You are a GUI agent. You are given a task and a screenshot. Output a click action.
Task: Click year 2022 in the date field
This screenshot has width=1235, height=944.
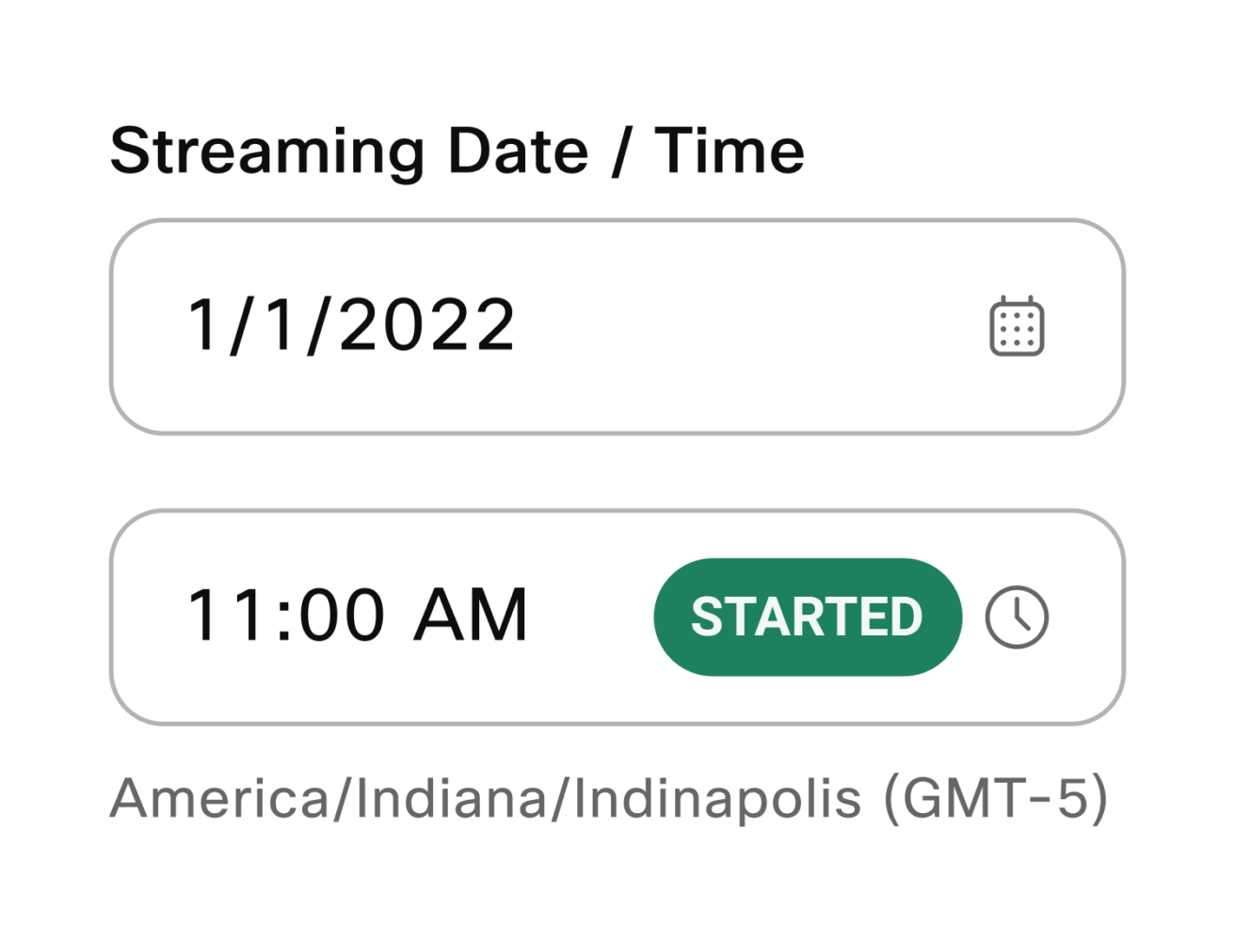point(426,326)
